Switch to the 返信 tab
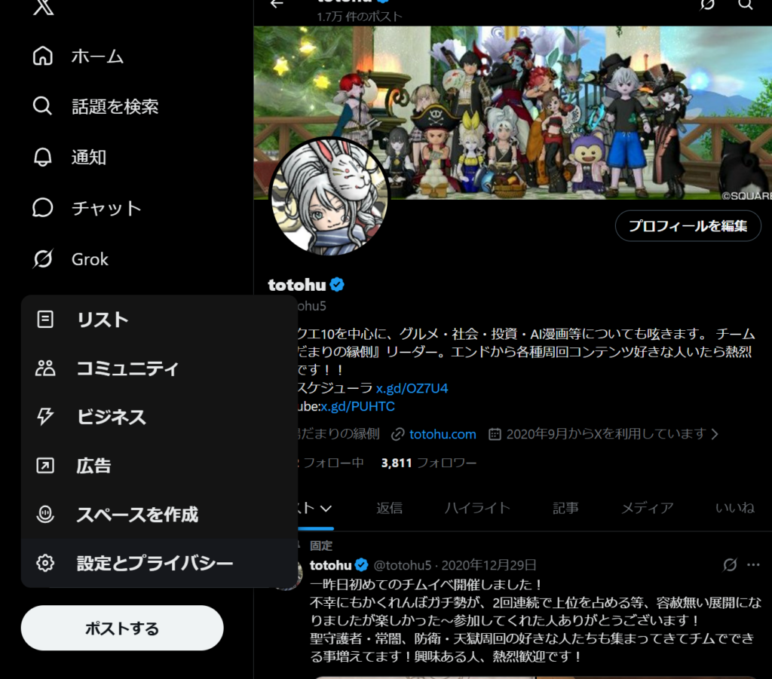Screen dimensions: 772x679 pos(390,508)
